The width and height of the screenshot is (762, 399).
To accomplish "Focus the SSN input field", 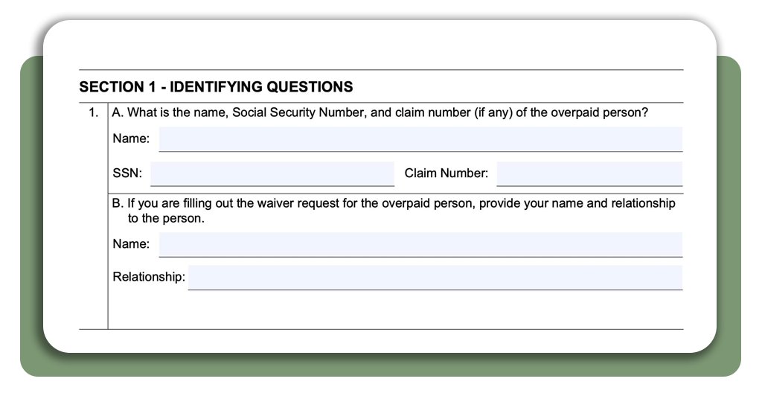I will [272, 173].
